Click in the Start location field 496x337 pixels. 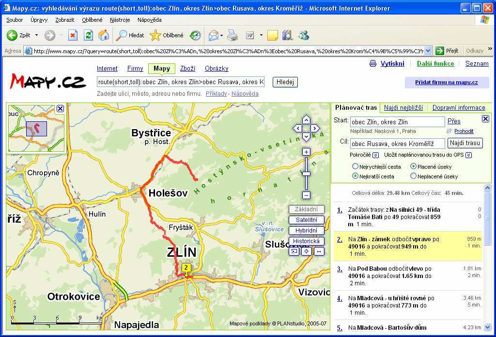tap(397, 122)
